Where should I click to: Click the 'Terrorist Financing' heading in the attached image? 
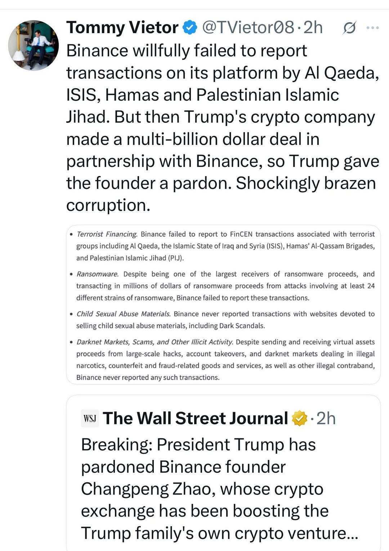pos(107,234)
